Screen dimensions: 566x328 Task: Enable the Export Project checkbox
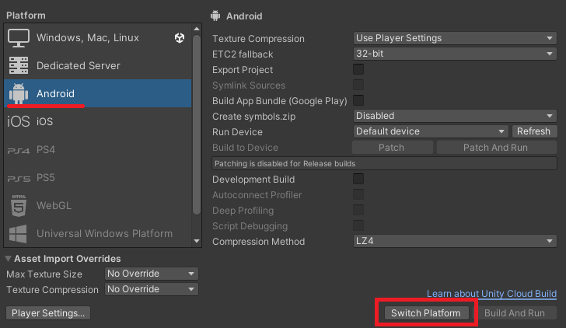(358, 69)
